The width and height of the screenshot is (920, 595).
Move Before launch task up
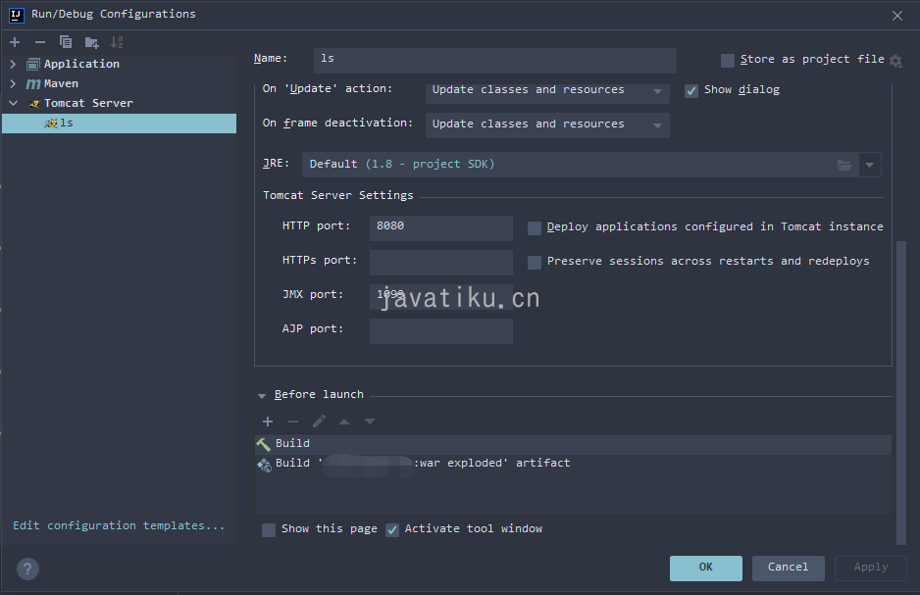click(x=344, y=421)
